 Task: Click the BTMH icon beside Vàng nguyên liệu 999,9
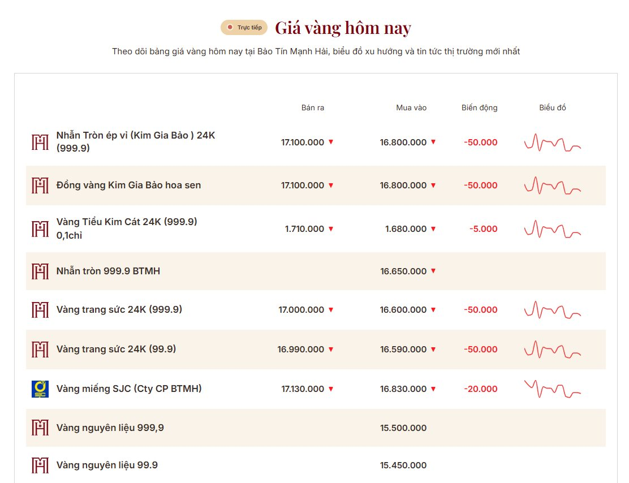point(40,428)
